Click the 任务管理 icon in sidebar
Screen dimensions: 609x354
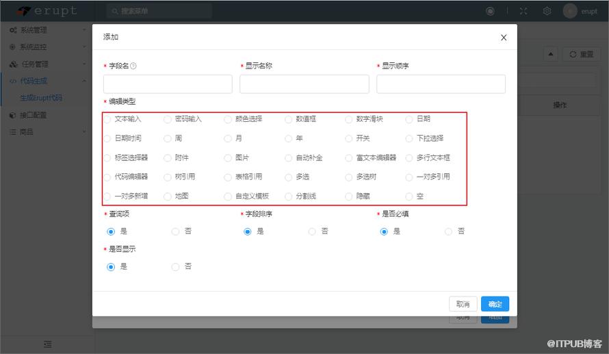coord(14,64)
